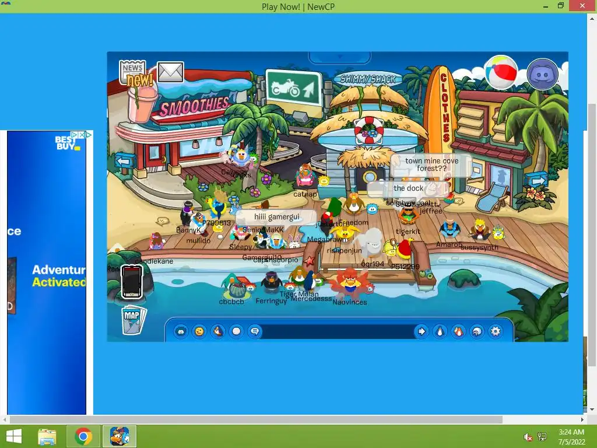Click the lounge chair near clothes shop

tap(491, 197)
